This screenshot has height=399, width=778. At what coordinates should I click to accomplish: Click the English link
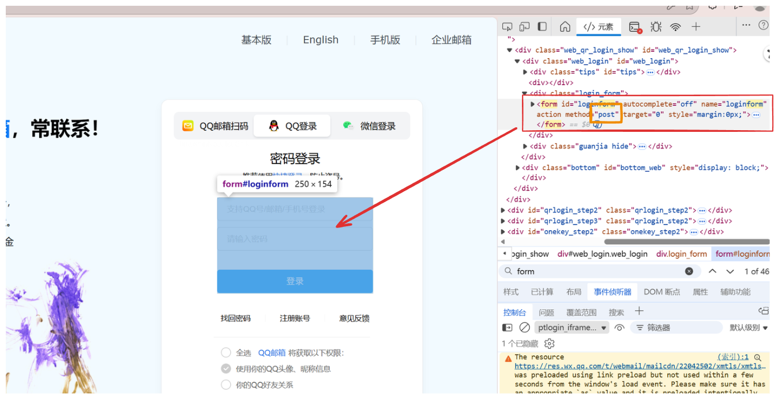(x=321, y=40)
